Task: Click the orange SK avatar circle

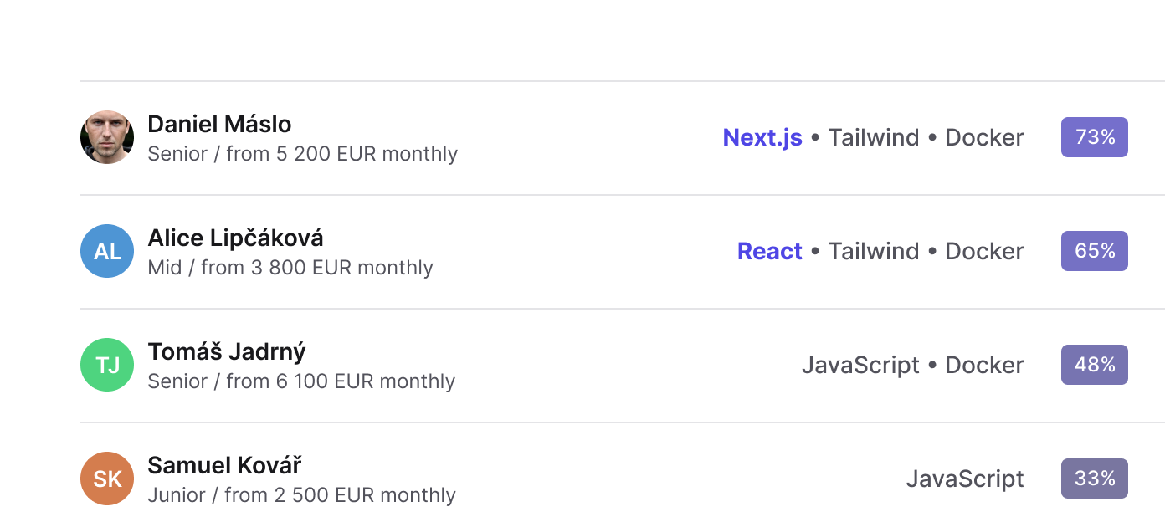Action: click(107, 479)
